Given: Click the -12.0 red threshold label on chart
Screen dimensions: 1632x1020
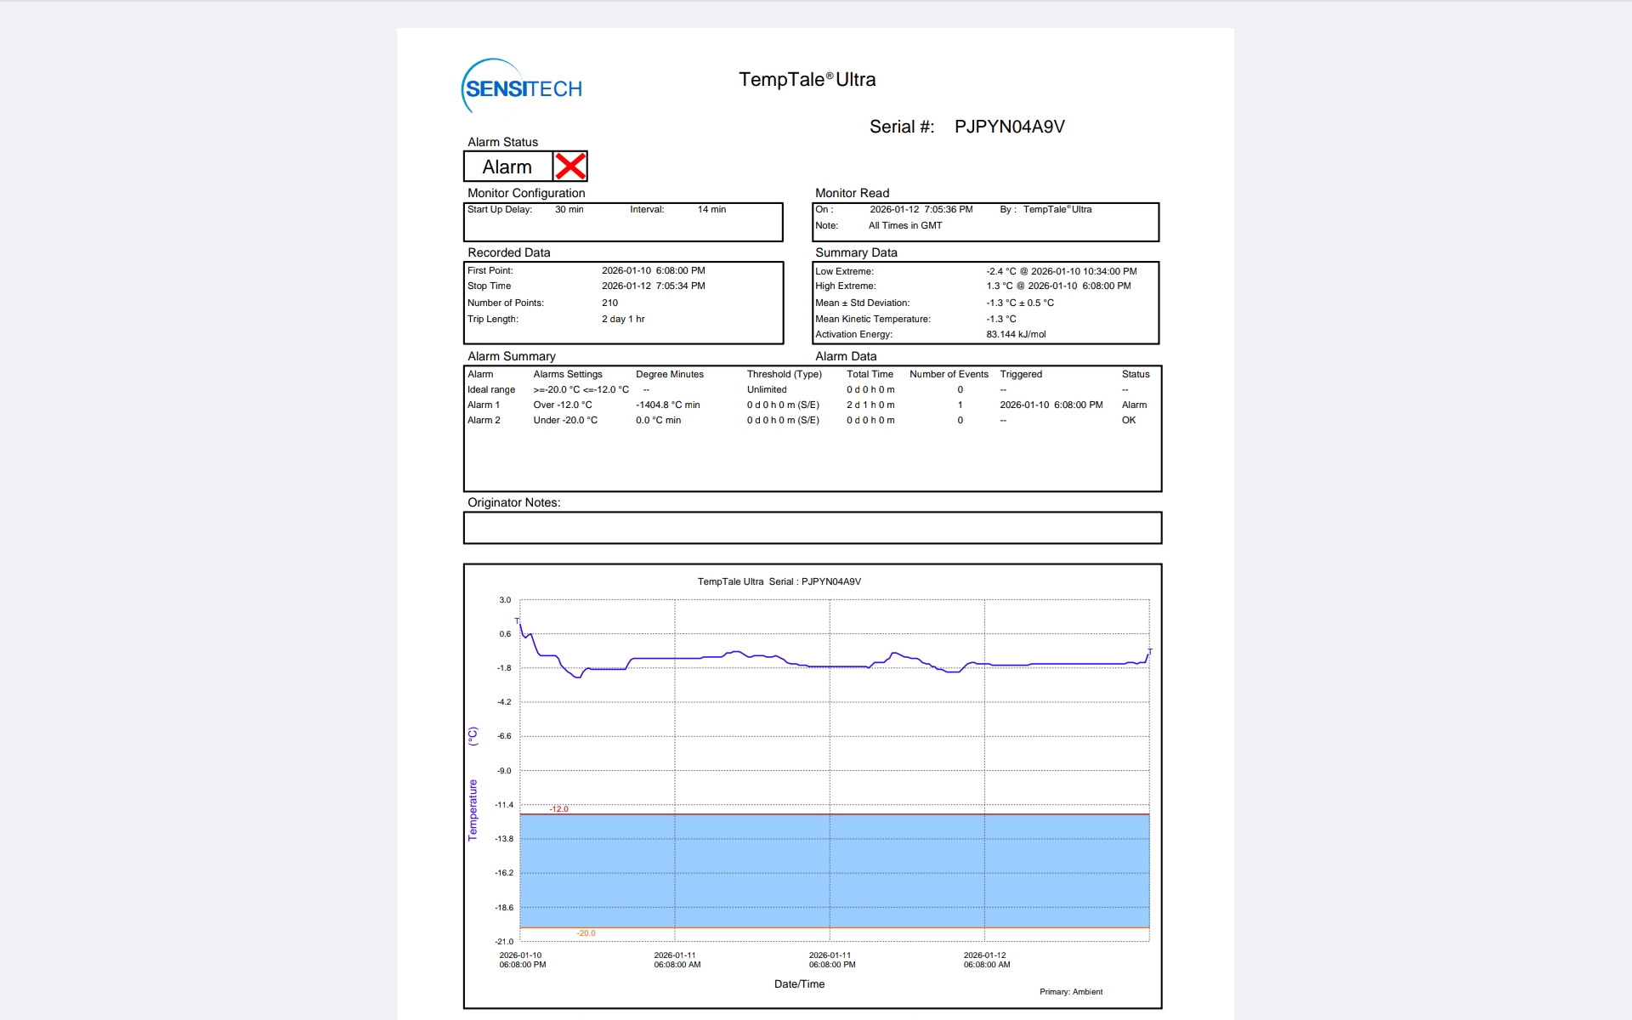Looking at the screenshot, I should pos(558,808).
